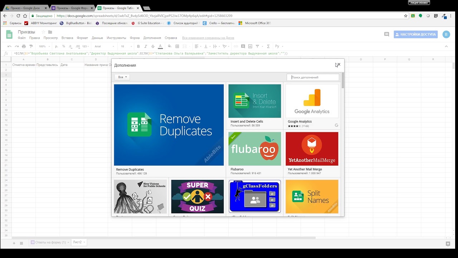The image size is (458, 258).
Task: Insert a comment from toolbar
Action: (243, 46)
